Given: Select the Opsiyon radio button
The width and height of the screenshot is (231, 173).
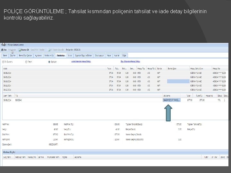Looking at the screenshot, I should 49,62.
